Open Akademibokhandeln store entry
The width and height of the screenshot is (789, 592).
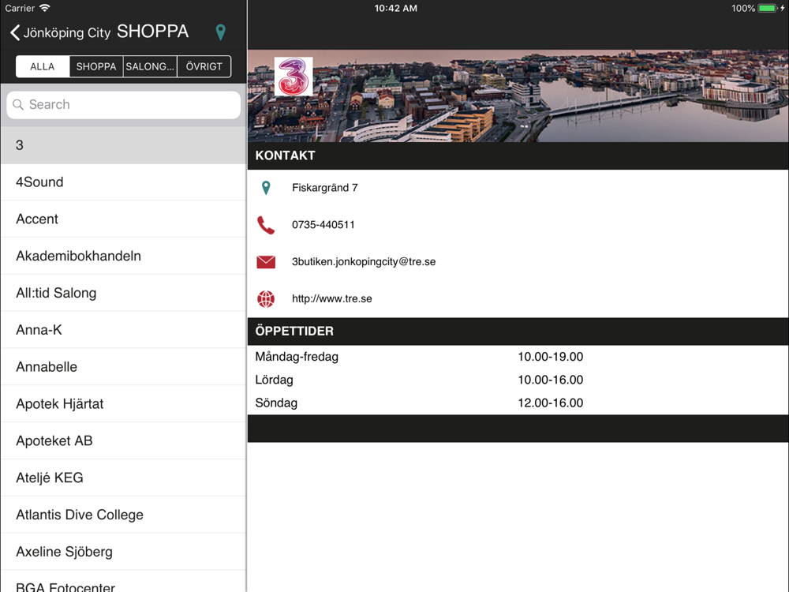click(x=123, y=256)
